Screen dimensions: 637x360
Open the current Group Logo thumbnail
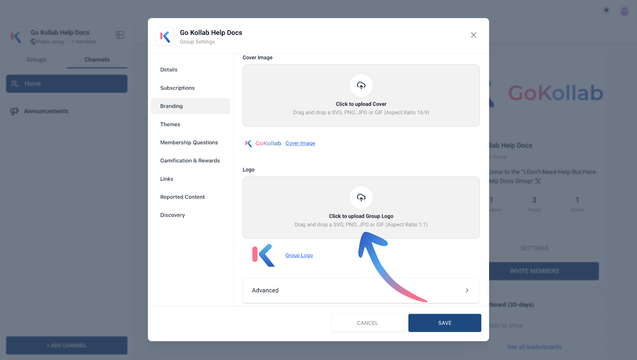[x=263, y=255]
